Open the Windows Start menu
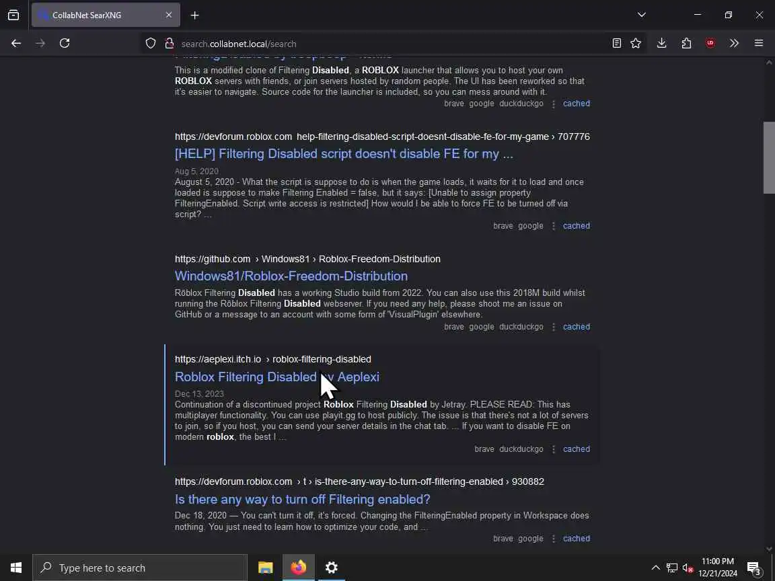The image size is (775, 581). pyautogui.click(x=16, y=568)
